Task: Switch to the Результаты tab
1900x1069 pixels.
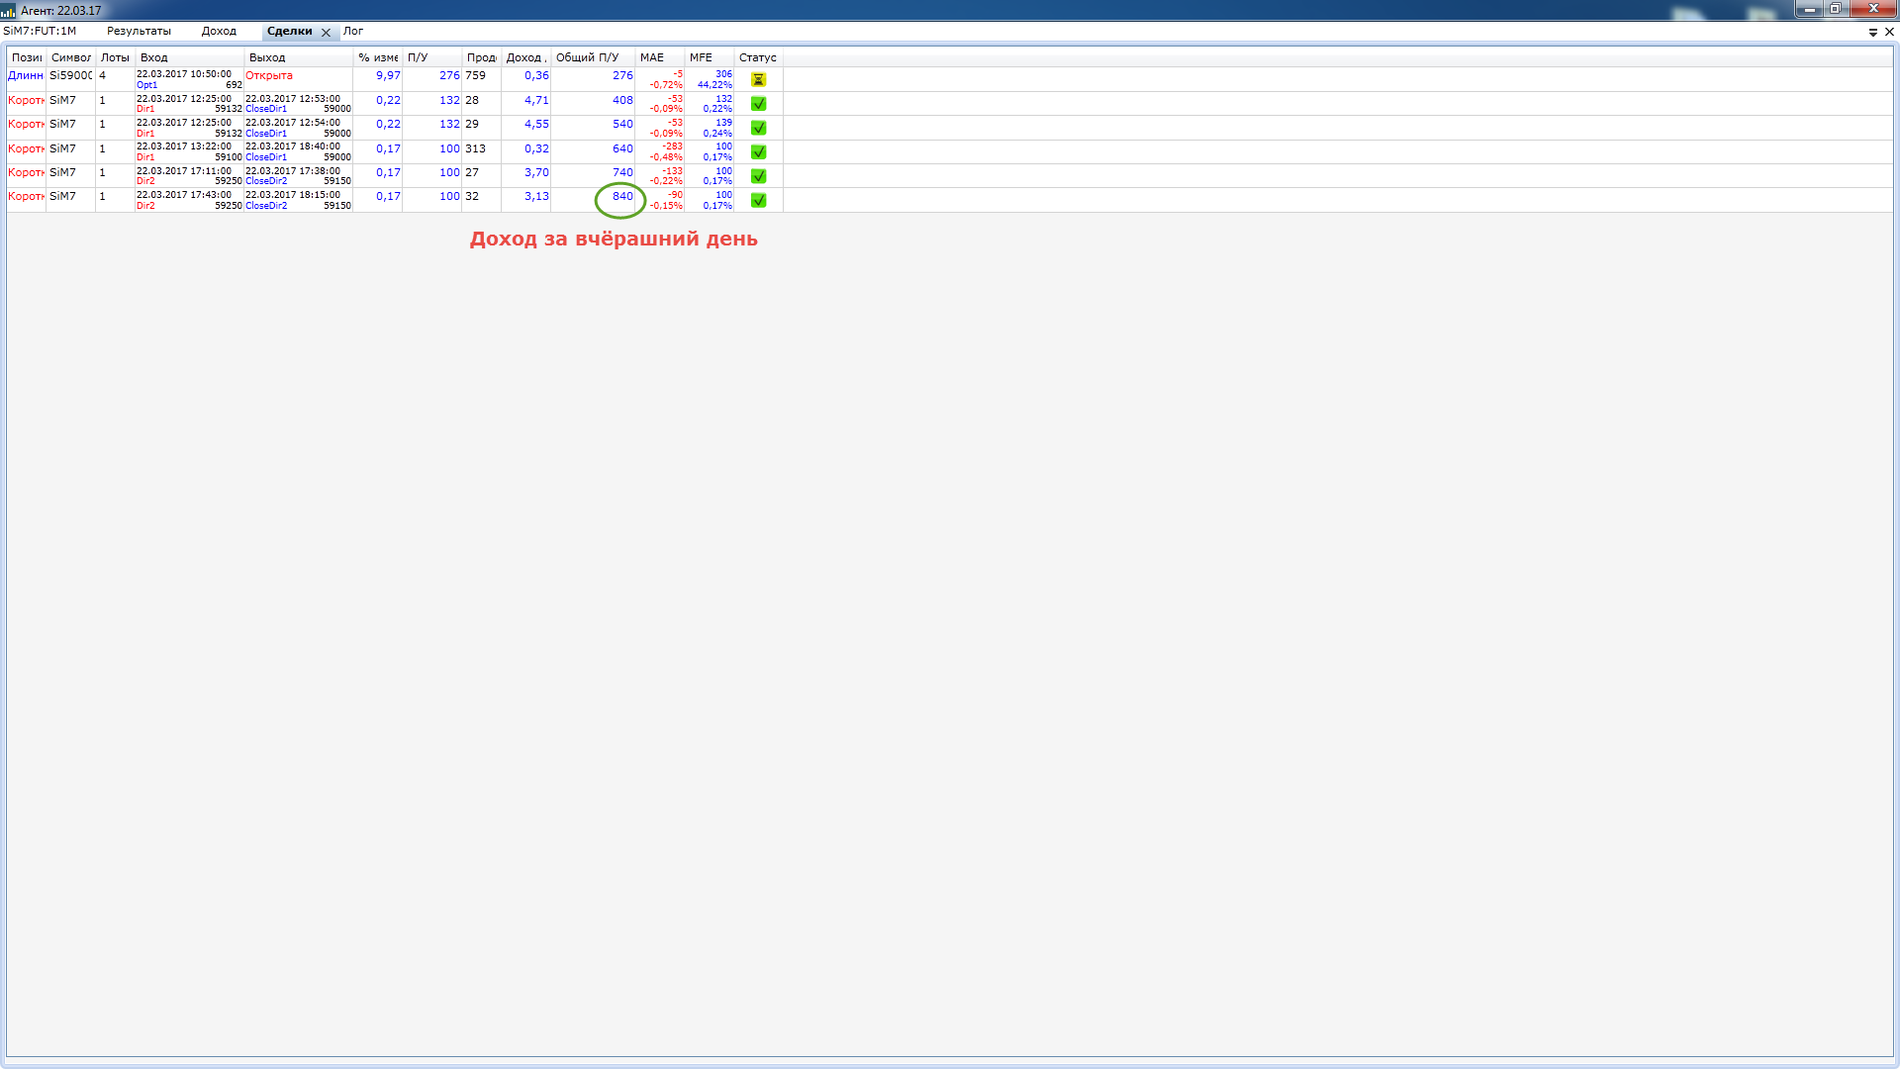Action: pyautogui.click(x=139, y=32)
